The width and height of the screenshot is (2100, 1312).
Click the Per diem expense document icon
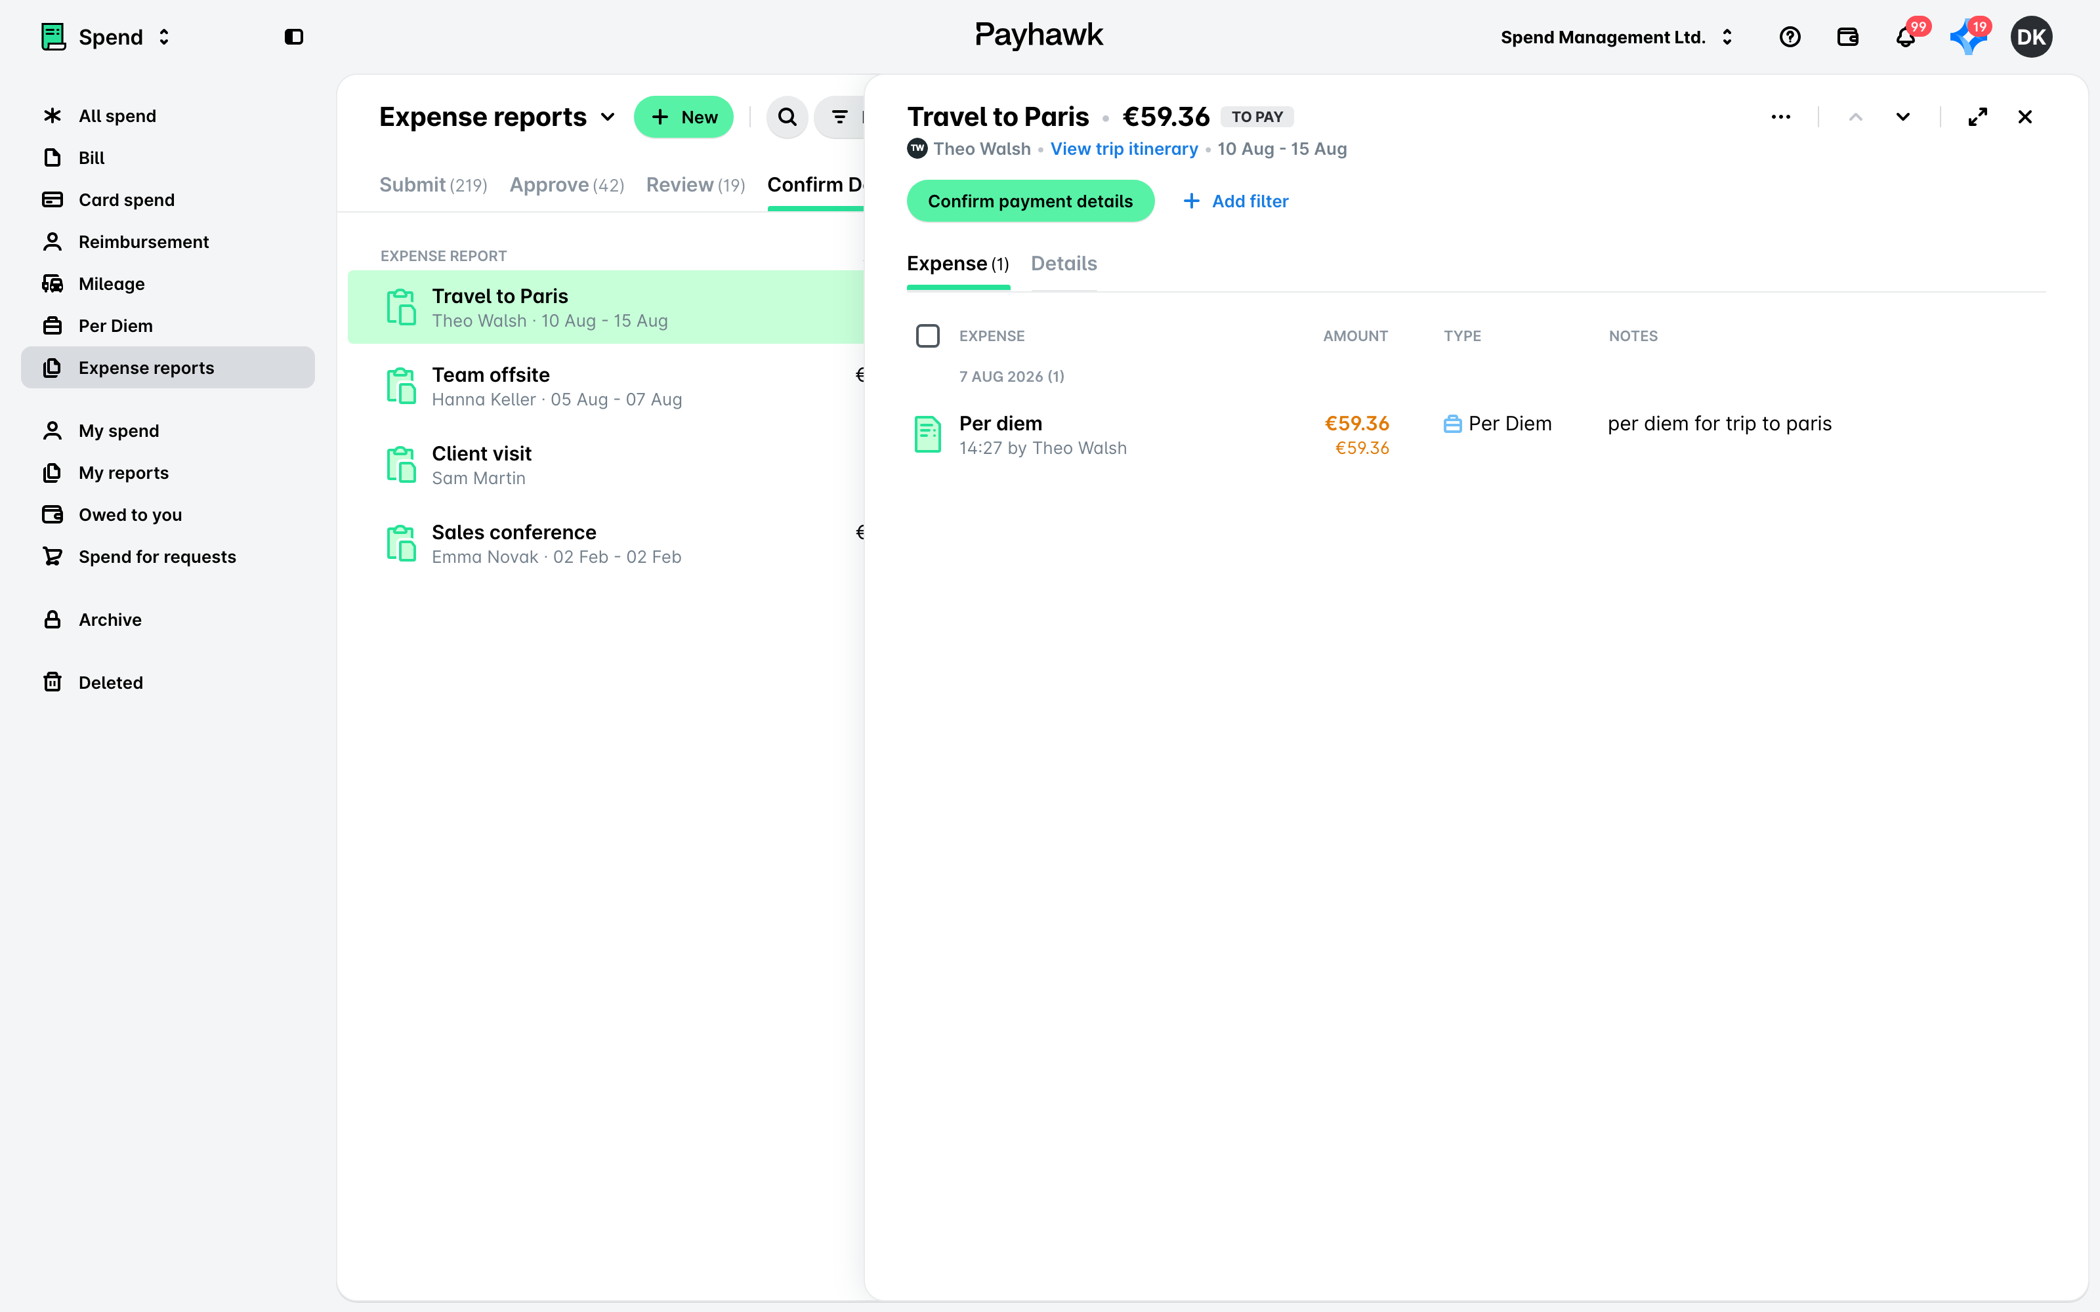[928, 434]
